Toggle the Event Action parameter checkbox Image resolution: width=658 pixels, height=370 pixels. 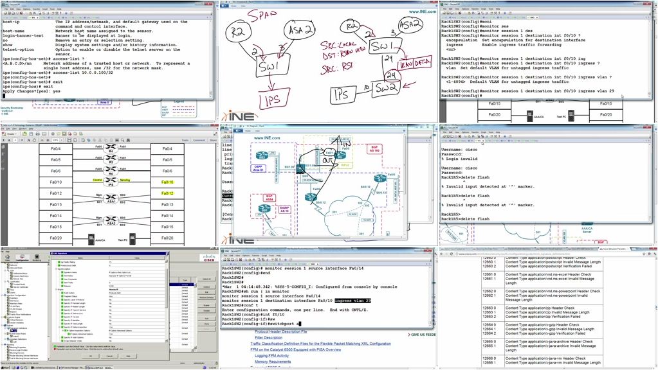point(62,293)
